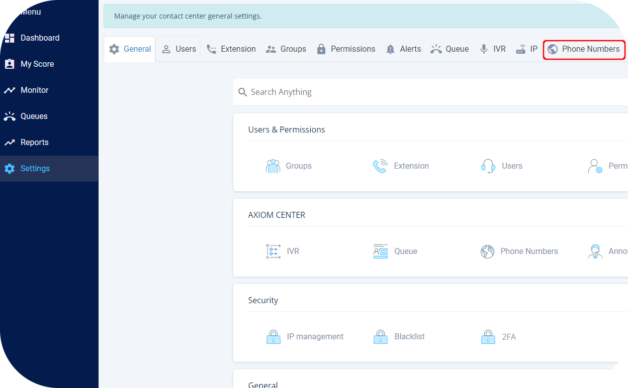Open the Dashboard menu item
The height and width of the screenshot is (388, 628).
(49, 38)
